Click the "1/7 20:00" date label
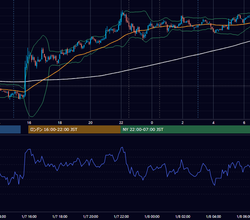 click(90, 216)
